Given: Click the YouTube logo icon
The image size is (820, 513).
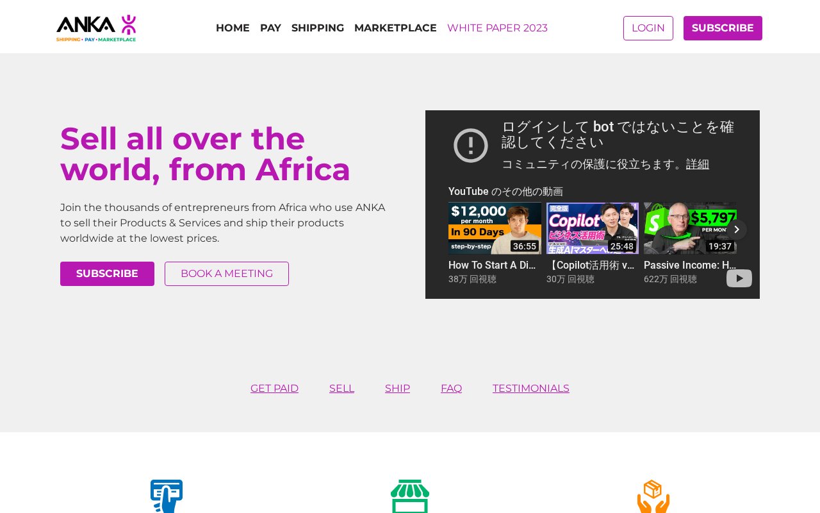Looking at the screenshot, I should tap(739, 278).
